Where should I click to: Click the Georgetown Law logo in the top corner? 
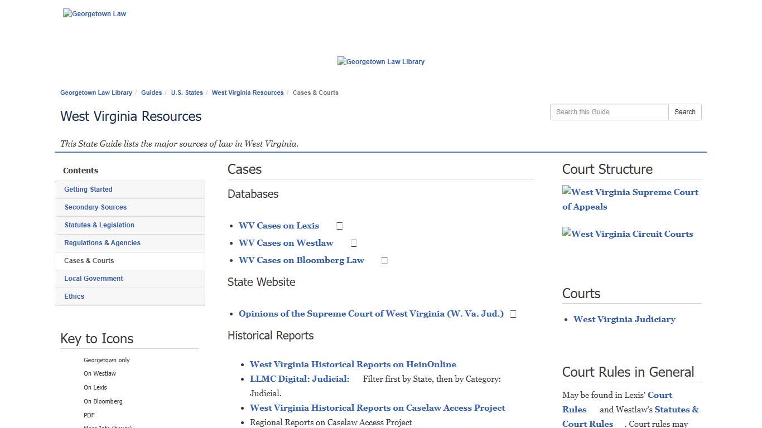94,13
